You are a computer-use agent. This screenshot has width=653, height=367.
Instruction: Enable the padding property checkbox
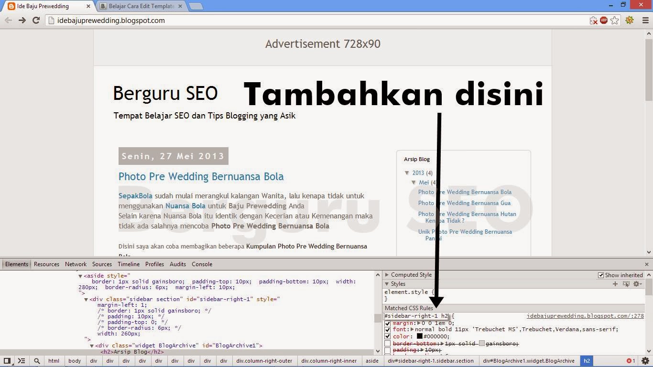(x=388, y=351)
